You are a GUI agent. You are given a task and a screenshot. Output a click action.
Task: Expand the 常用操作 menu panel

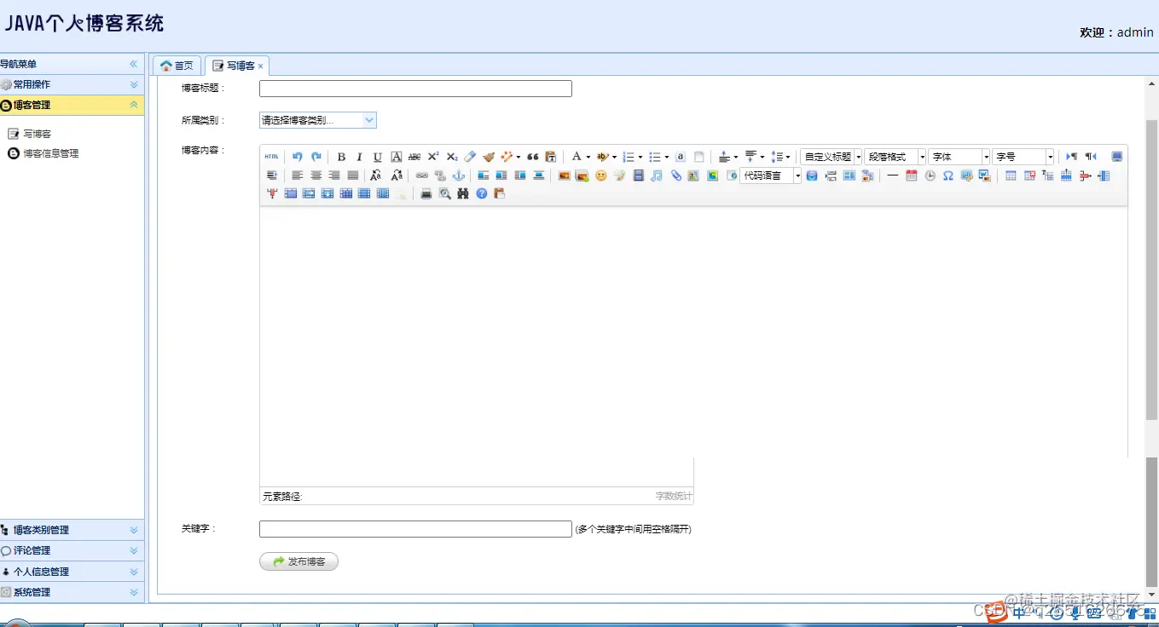coord(134,84)
